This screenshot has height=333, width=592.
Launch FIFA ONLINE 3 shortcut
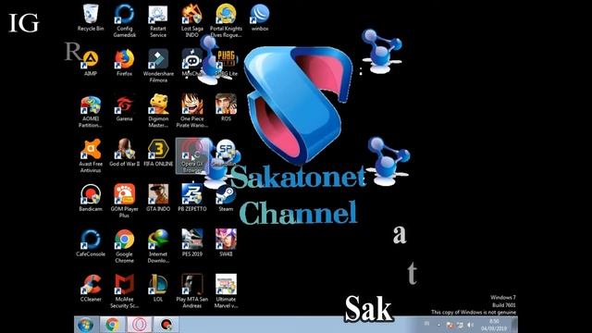tap(158, 153)
